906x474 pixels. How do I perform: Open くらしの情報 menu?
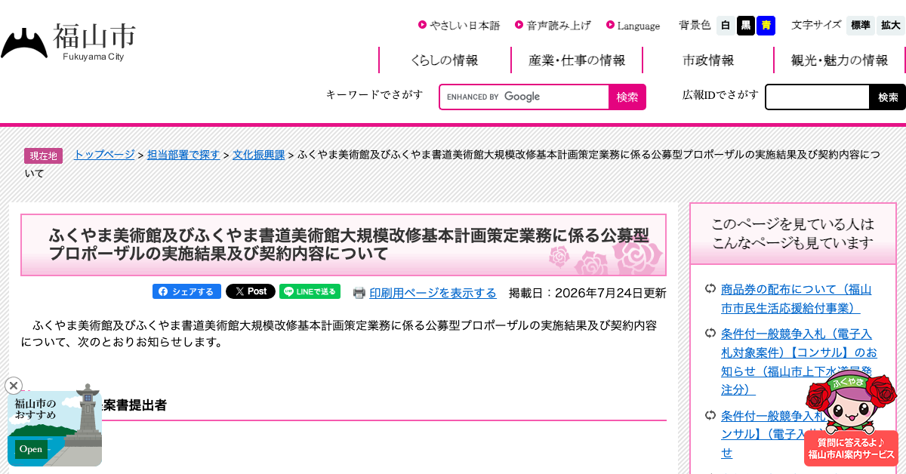(x=445, y=60)
